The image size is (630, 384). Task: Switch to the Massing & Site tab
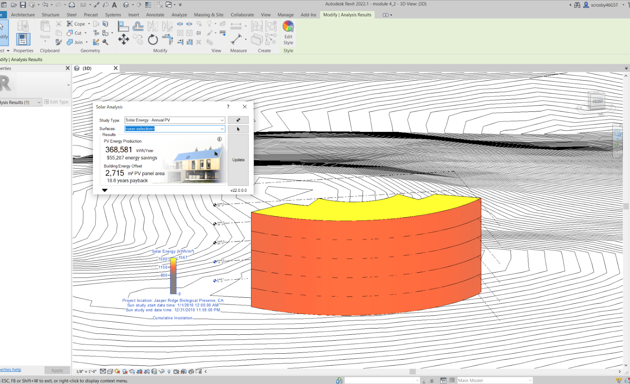208,15
